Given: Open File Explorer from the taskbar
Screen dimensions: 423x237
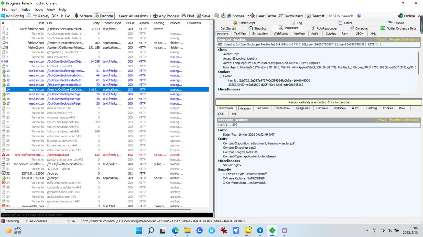Looking at the screenshot, I should tap(188, 231).
